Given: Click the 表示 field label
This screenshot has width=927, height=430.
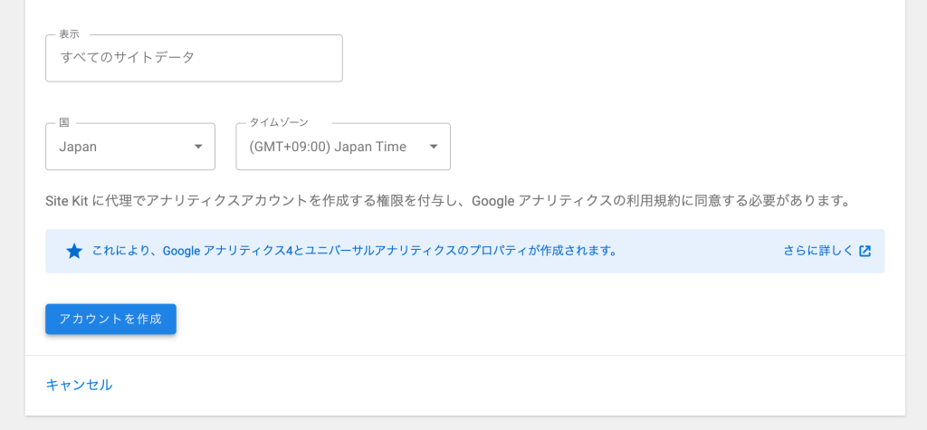Looking at the screenshot, I should click(x=69, y=34).
